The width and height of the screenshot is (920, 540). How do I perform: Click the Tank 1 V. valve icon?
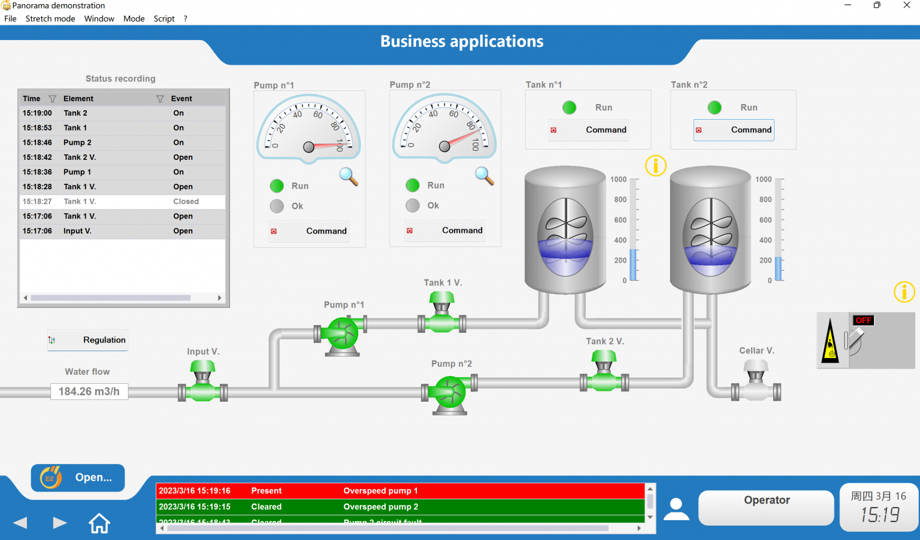(442, 313)
